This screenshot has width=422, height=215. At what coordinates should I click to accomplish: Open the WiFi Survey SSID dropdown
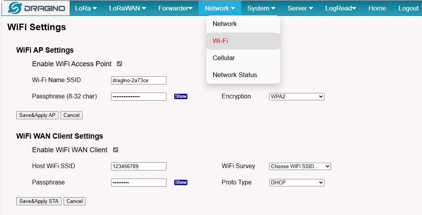click(300, 166)
